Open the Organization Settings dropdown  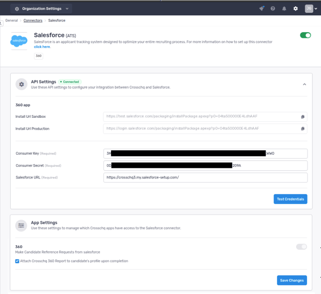(41, 9)
